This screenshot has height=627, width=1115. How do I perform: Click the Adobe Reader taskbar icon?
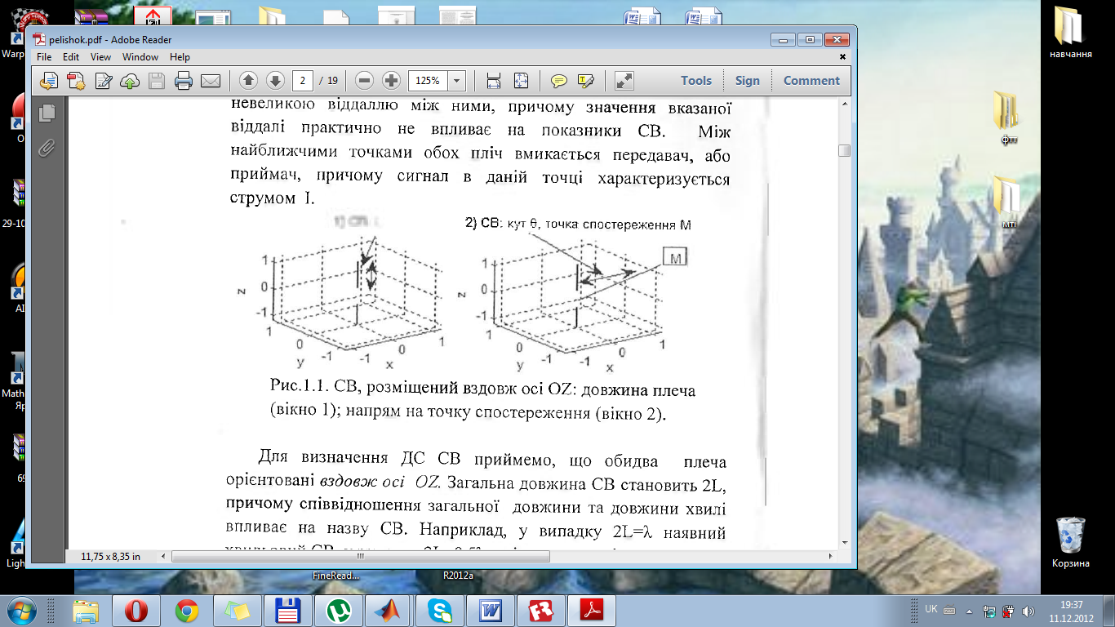[591, 611]
